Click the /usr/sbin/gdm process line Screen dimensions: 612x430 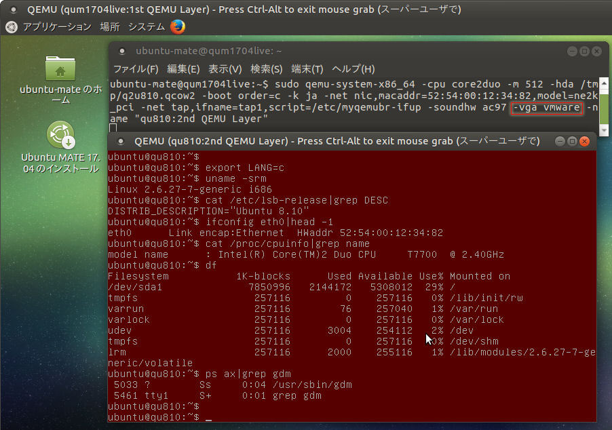point(233,385)
